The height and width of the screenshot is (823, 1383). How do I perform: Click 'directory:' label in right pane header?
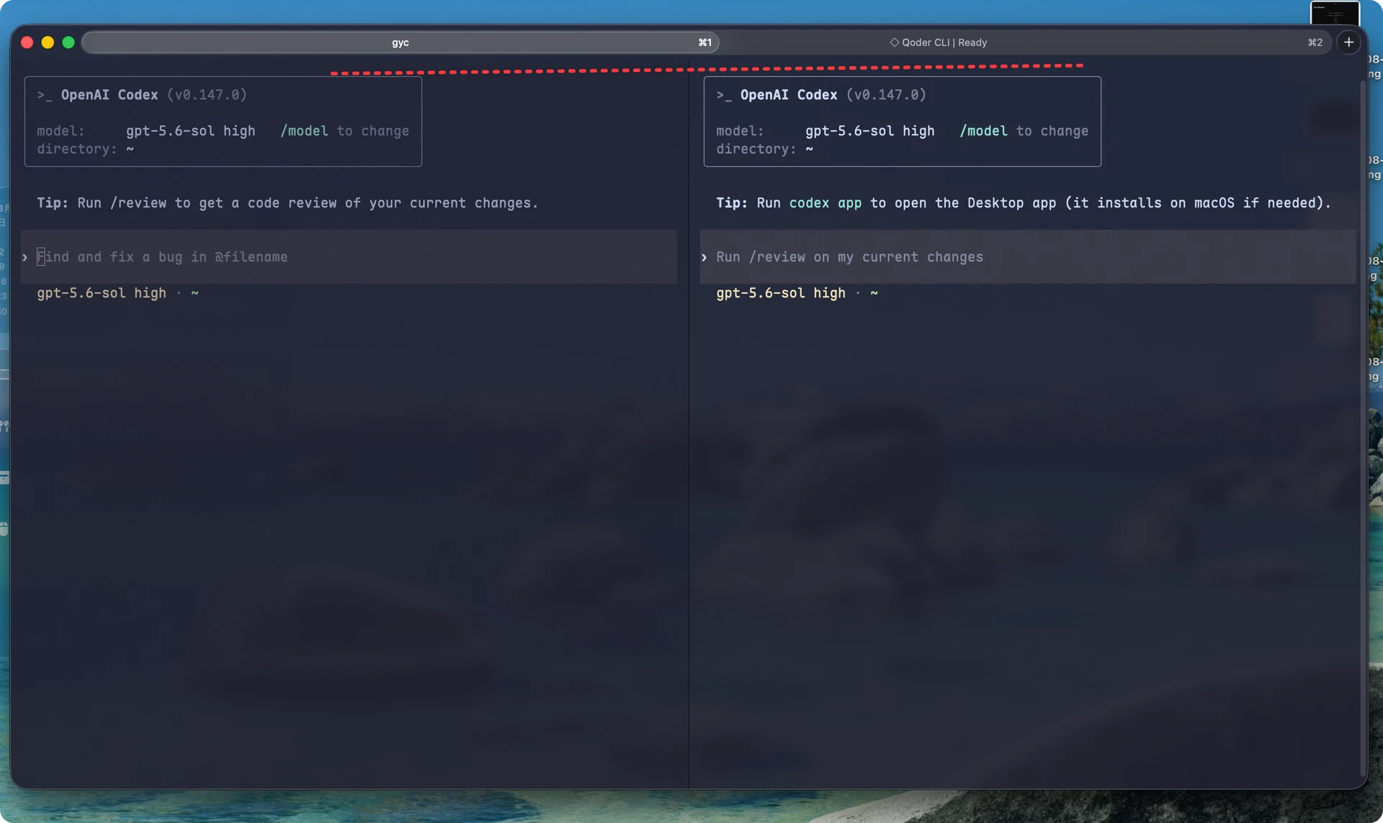(x=756, y=149)
